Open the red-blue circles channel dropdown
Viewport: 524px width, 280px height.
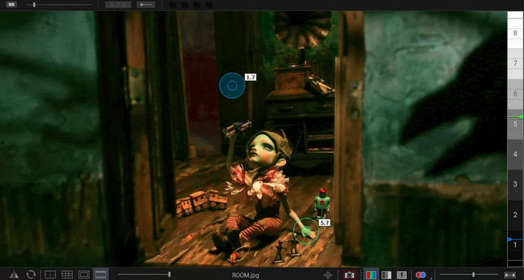tap(421, 275)
